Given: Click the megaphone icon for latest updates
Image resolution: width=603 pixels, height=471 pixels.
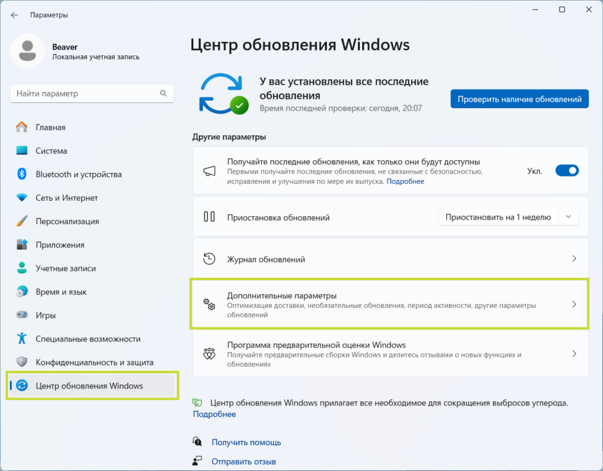Looking at the screenshot, I should (x=209, y=171).
